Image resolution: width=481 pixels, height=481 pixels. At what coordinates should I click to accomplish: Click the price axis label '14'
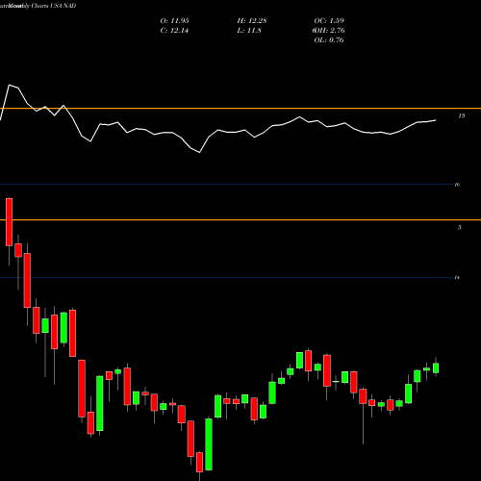(x=457, y=277)
